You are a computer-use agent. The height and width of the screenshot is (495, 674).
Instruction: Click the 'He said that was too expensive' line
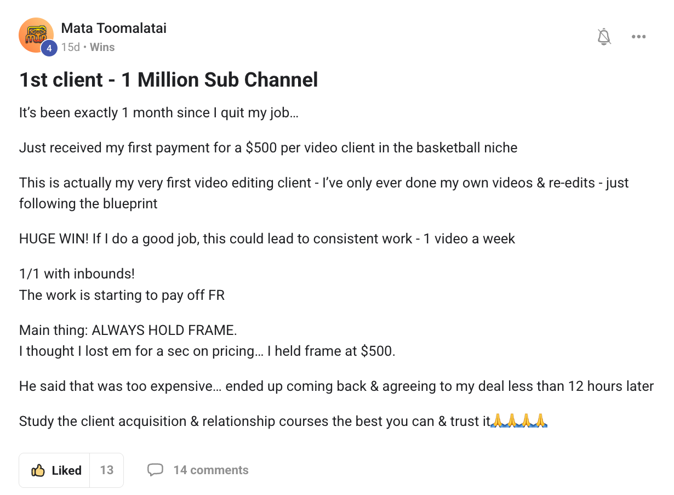(x=336, y=386)
